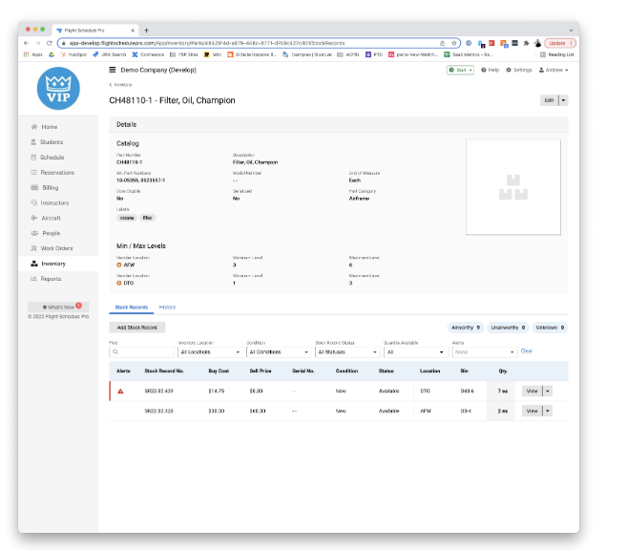Image resolution: width=627 pixels, height=551 pixels.
Task: Click the orange AFW reorder location icon
Action: click(x=118, y=265)
